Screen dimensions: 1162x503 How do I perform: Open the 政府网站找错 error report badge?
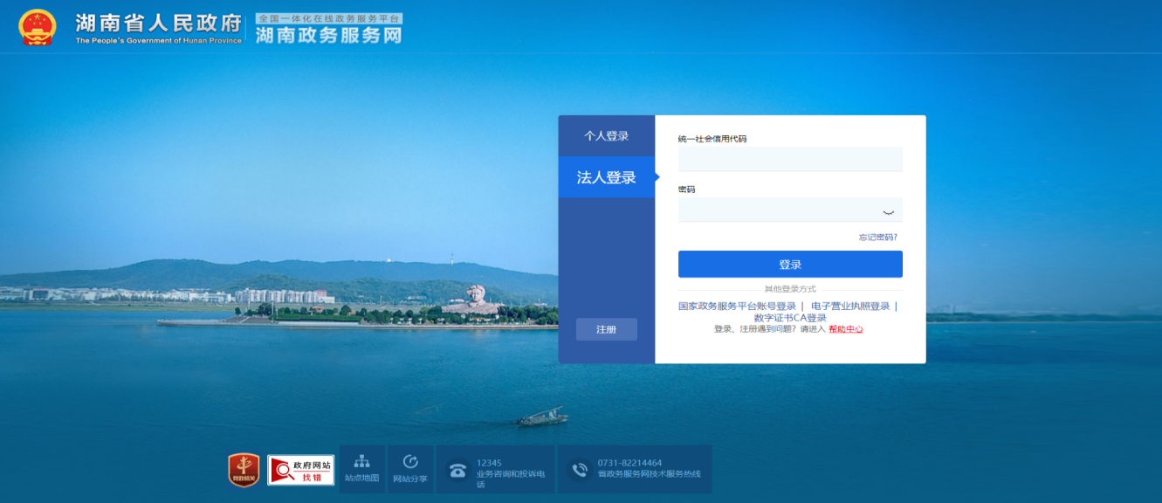300,470
